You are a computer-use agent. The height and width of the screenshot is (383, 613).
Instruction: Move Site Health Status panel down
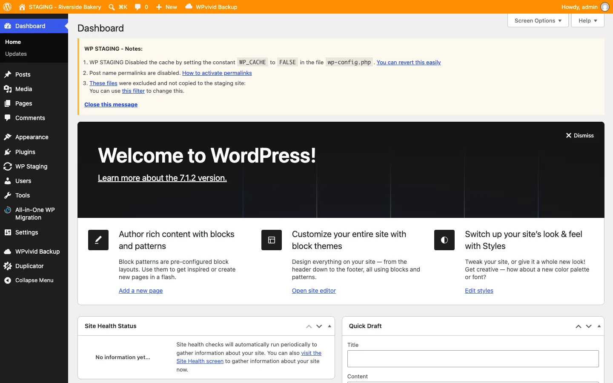(319, 326)
